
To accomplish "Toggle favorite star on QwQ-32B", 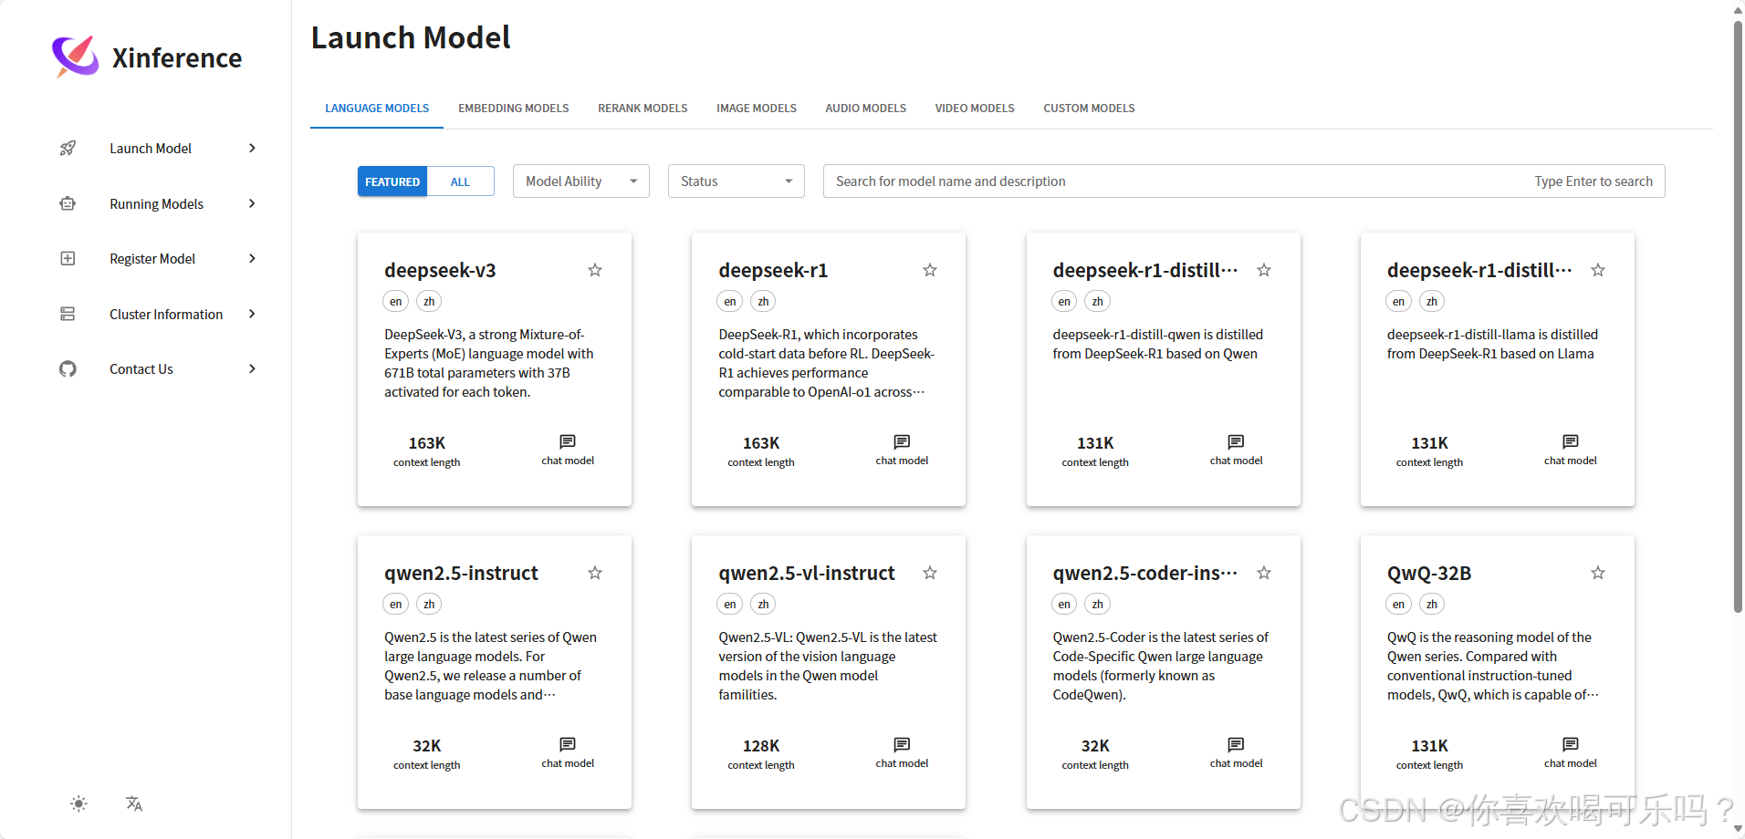I will point(1597,573).
